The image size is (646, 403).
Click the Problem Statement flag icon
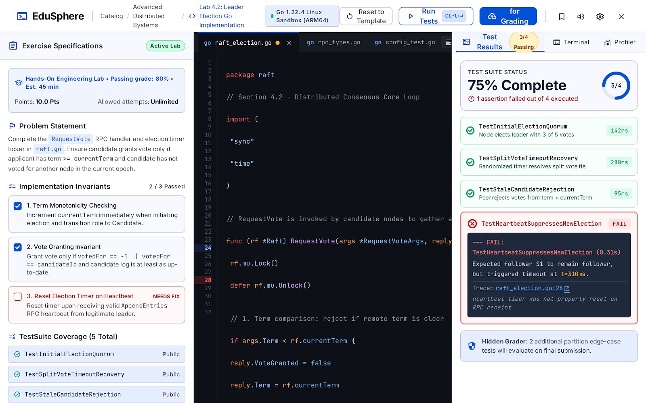(x=12, y=126)
